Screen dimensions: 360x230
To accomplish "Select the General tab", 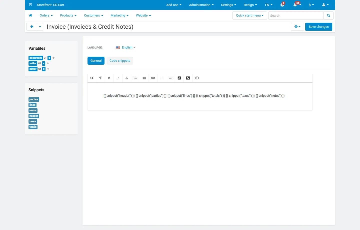I will (x=96, y=61).
